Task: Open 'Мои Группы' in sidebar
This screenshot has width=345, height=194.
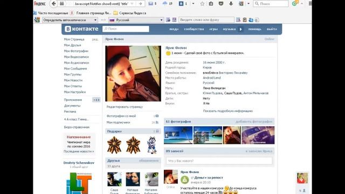Action: click(72, 74)
